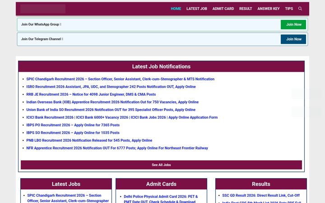This screenshot has height=203, width=325.
Task: Click the Join Our WhatsApp Group text
Action: point(40,24)
